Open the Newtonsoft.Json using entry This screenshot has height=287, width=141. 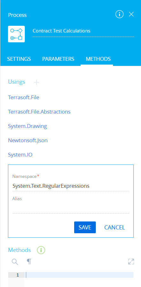(x=28, y=140)
